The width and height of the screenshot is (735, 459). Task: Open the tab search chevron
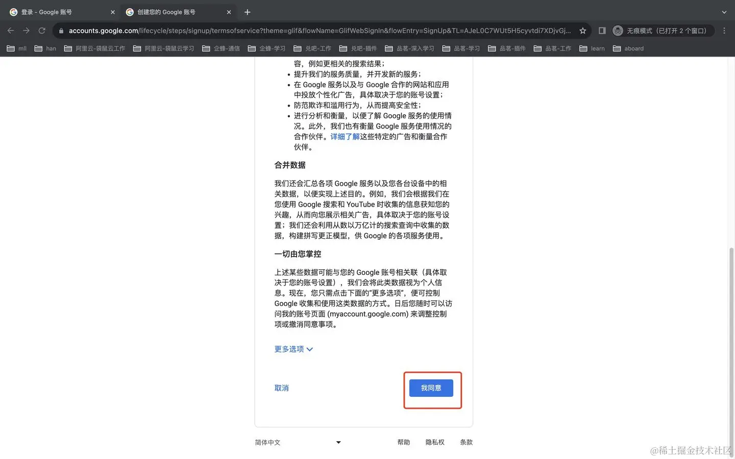pos(724,12)
